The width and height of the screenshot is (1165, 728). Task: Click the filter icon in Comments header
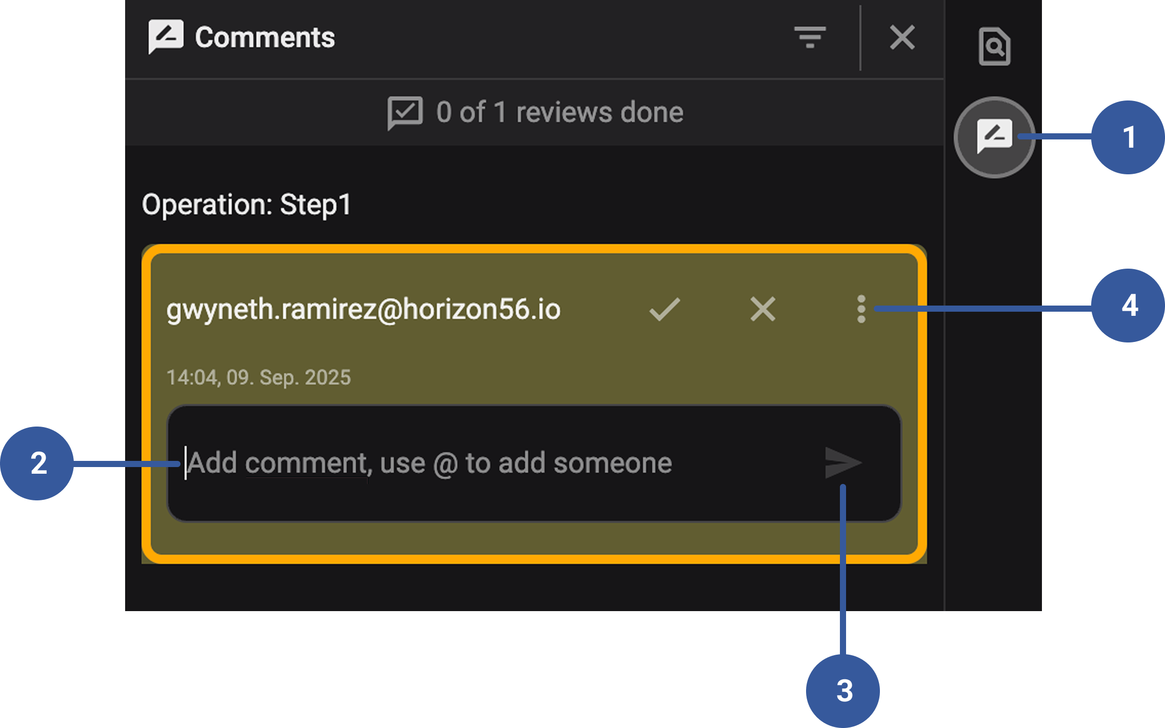click(809, 37)
